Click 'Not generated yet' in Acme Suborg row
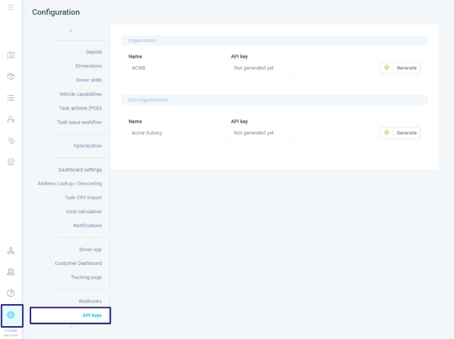Viewport: 454px width, 339px height. (x=254, y=133)
